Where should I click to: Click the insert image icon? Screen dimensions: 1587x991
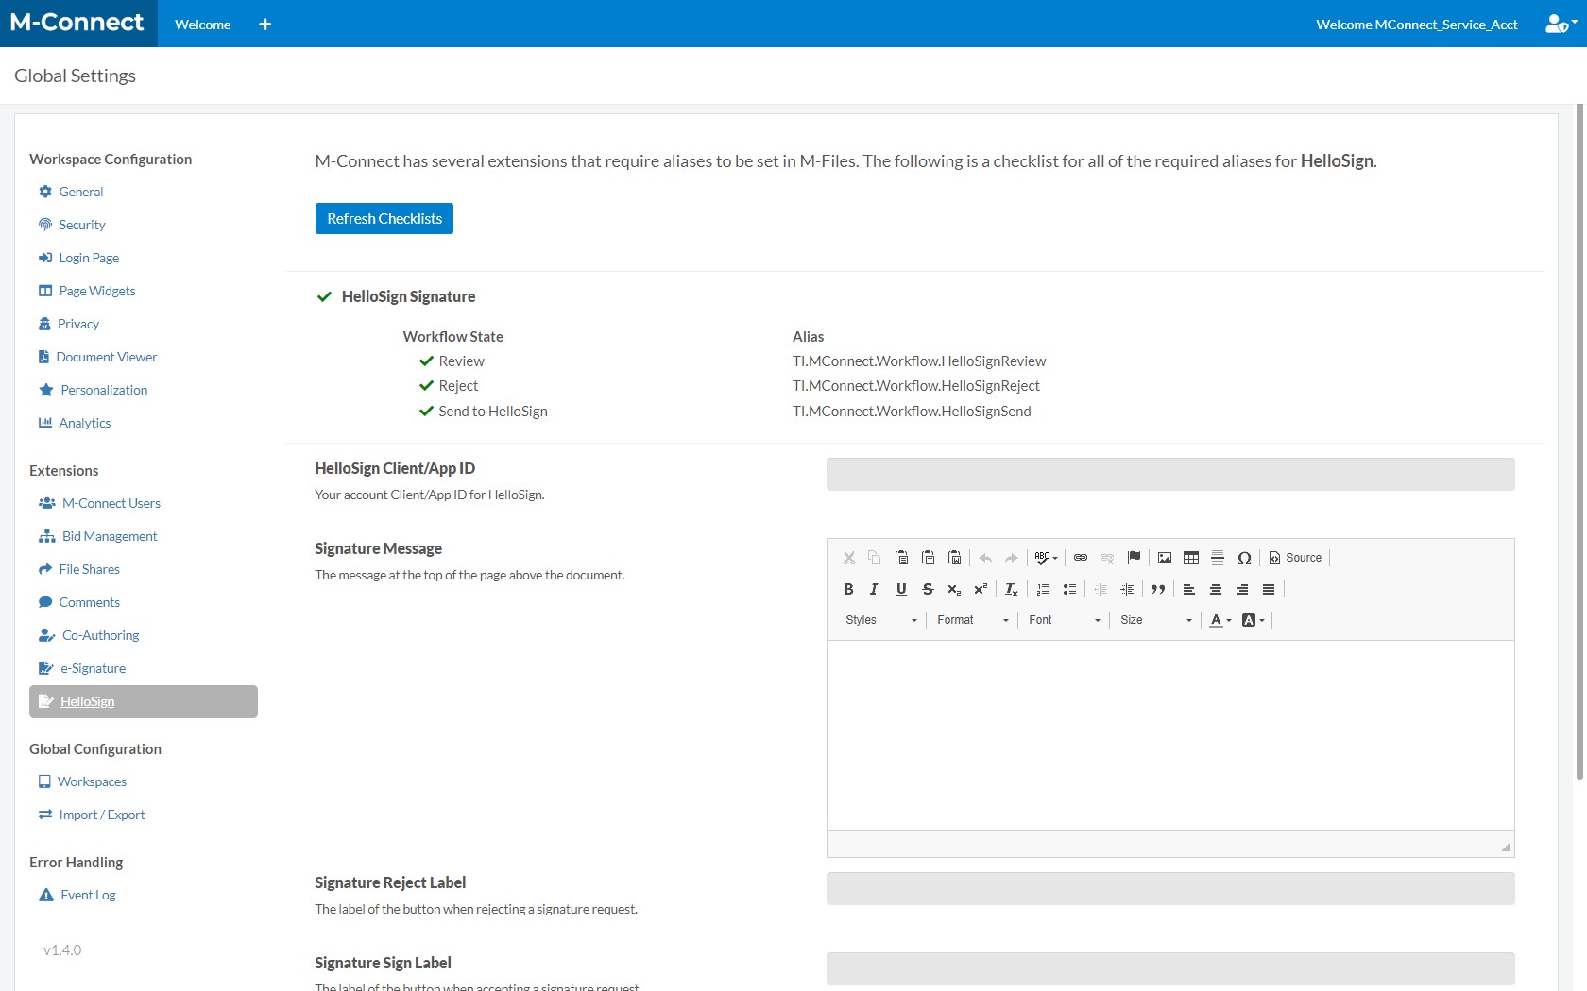click(1165, 558)
